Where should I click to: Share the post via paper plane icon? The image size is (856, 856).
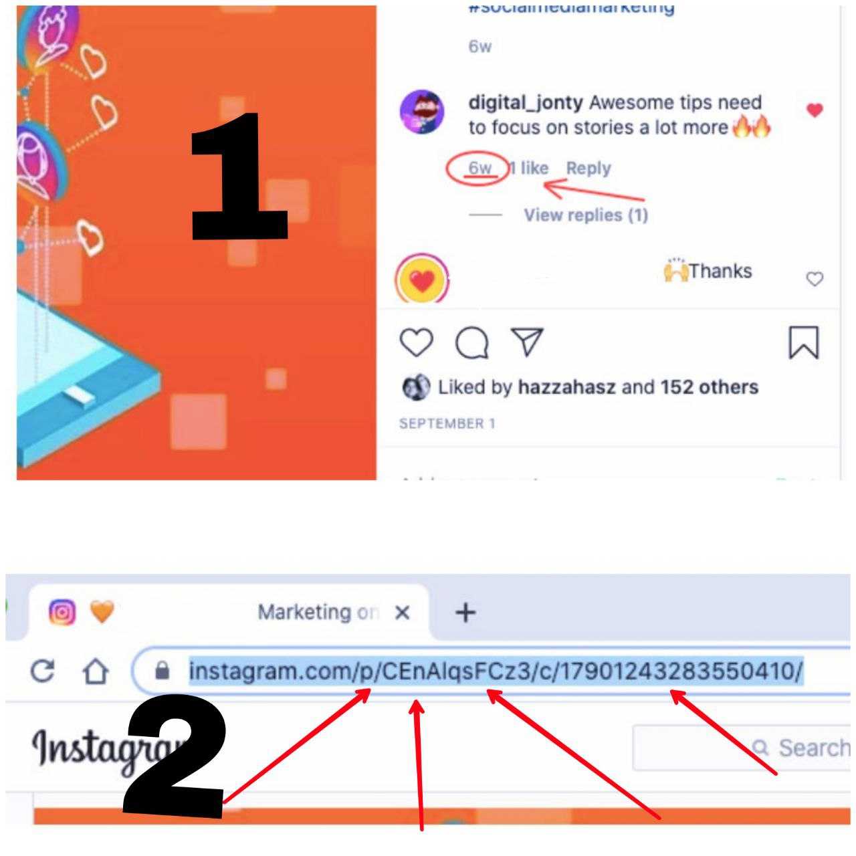(x=528, y=342)
